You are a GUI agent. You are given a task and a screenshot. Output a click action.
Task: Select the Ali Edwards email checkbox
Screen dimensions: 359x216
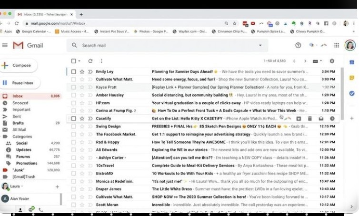point(73,150)
